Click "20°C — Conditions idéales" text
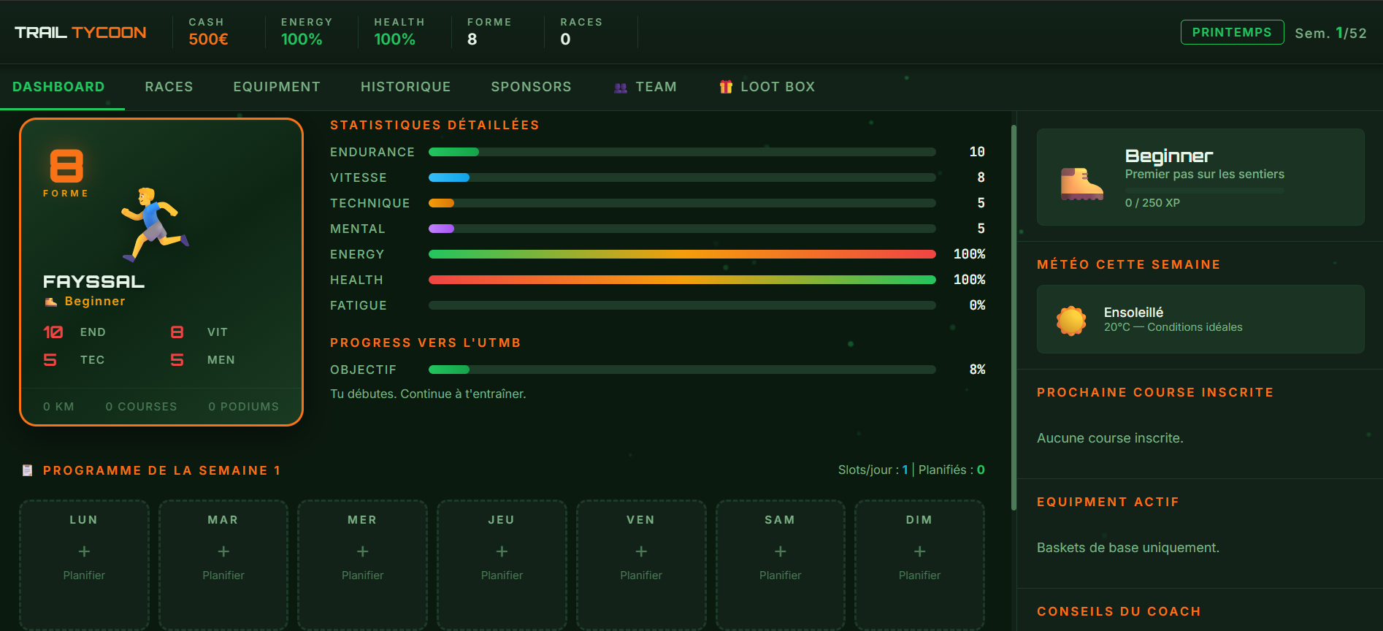 pyautogui.click(x=1173, y=327)
